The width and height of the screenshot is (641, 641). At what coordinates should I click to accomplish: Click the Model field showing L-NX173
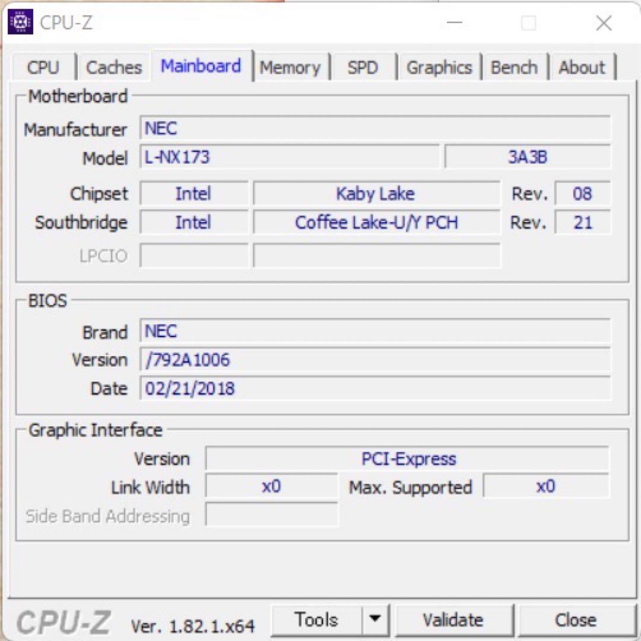[288, 157]
